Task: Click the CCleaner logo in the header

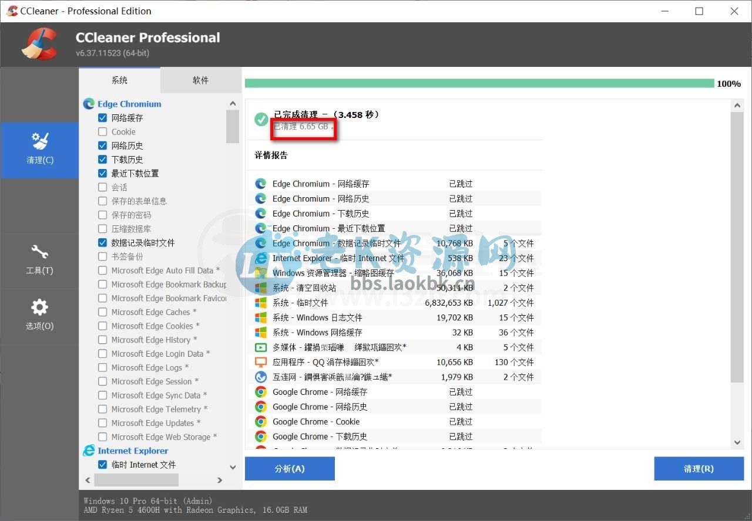Action: coord(39,44)
